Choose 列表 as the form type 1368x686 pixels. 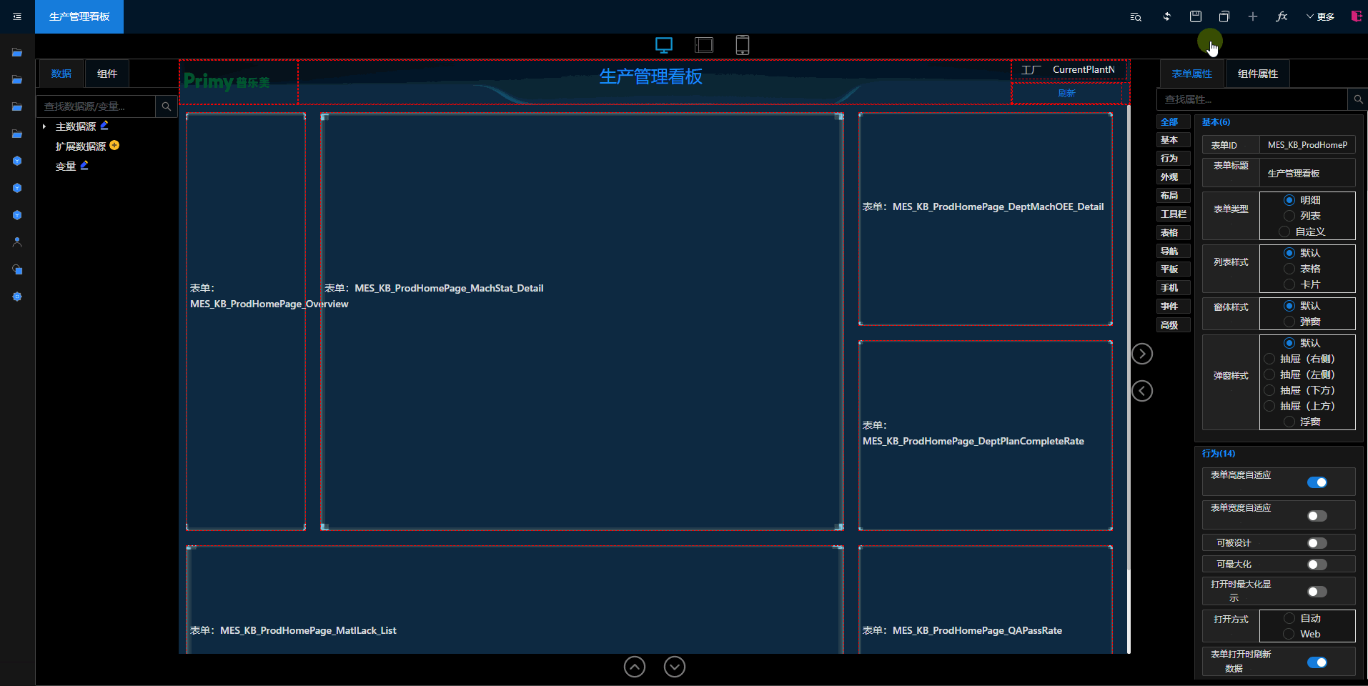(1289, 216)
